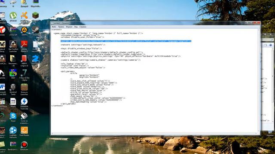Click the default_shader_config file line
The width and height of the screenshot is (275, 154).
(x=102, y=52)
